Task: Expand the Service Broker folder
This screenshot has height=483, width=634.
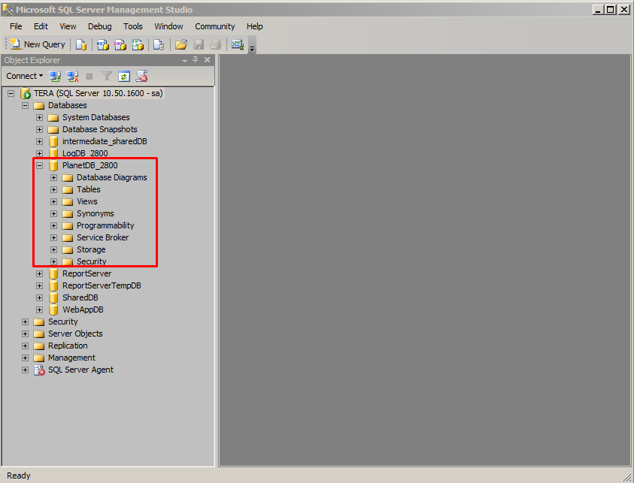Action: tap(54, 237)
